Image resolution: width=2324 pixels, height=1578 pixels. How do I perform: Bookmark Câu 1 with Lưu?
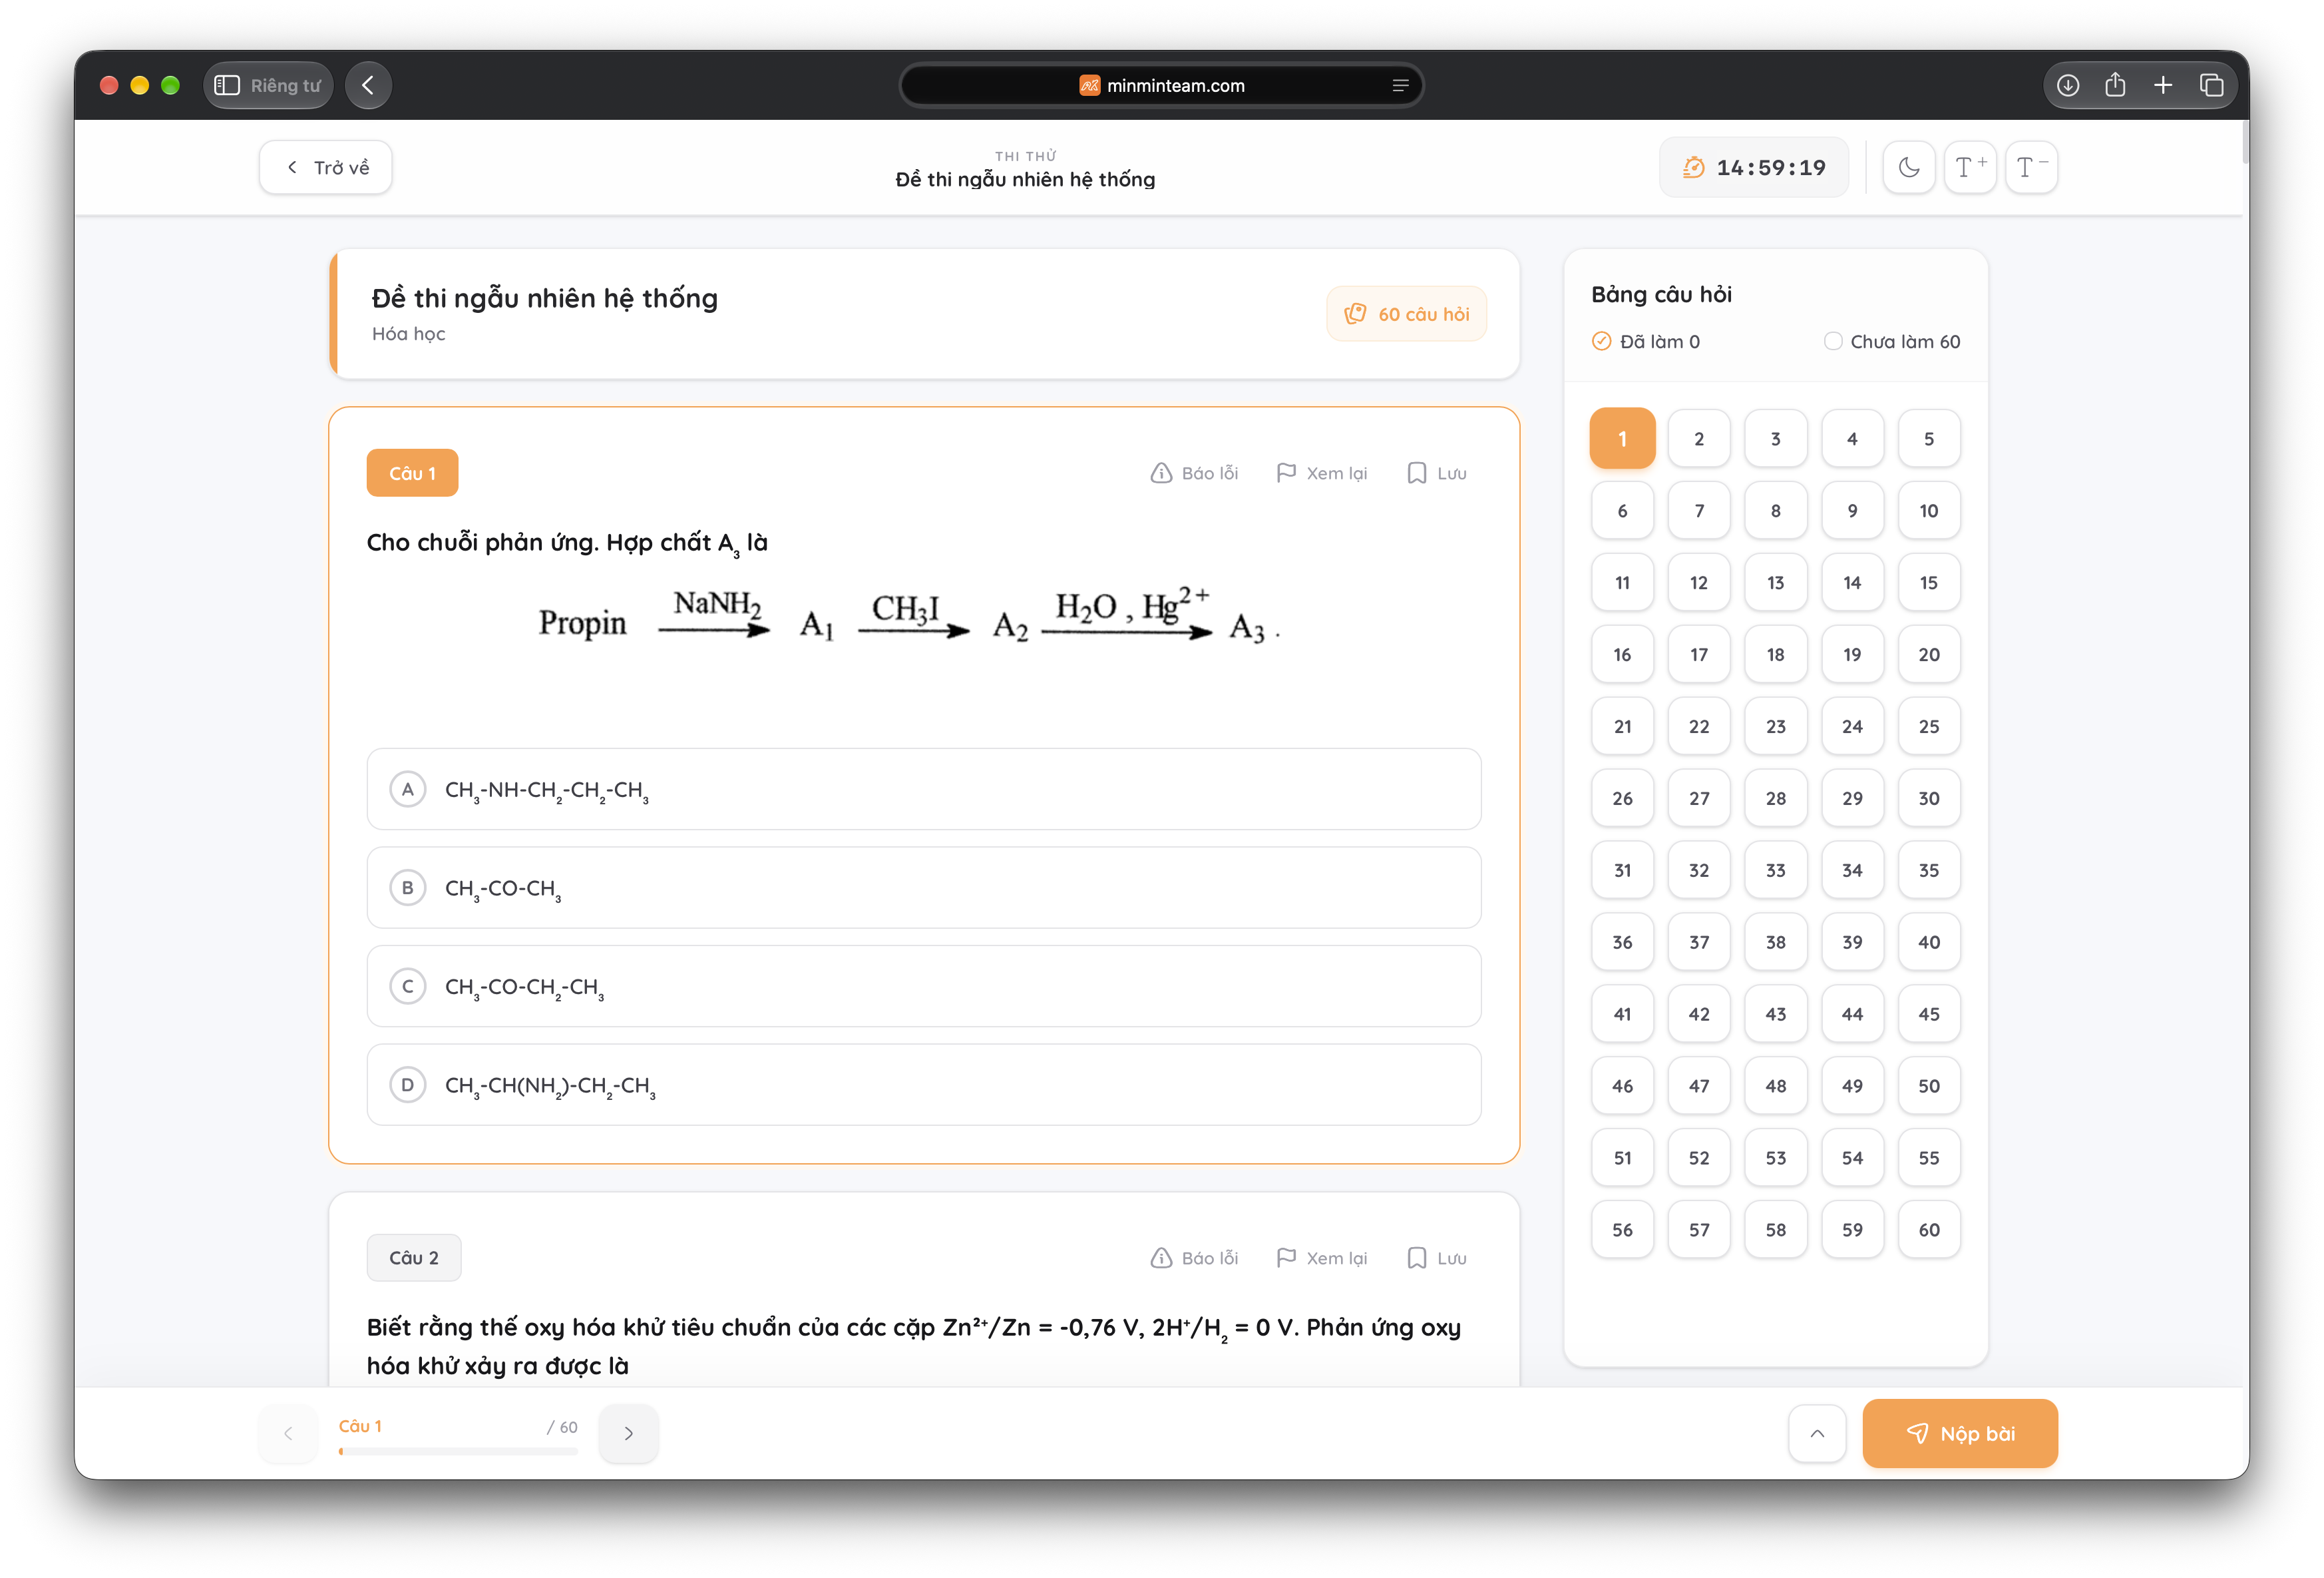(x=1437, y=473)
